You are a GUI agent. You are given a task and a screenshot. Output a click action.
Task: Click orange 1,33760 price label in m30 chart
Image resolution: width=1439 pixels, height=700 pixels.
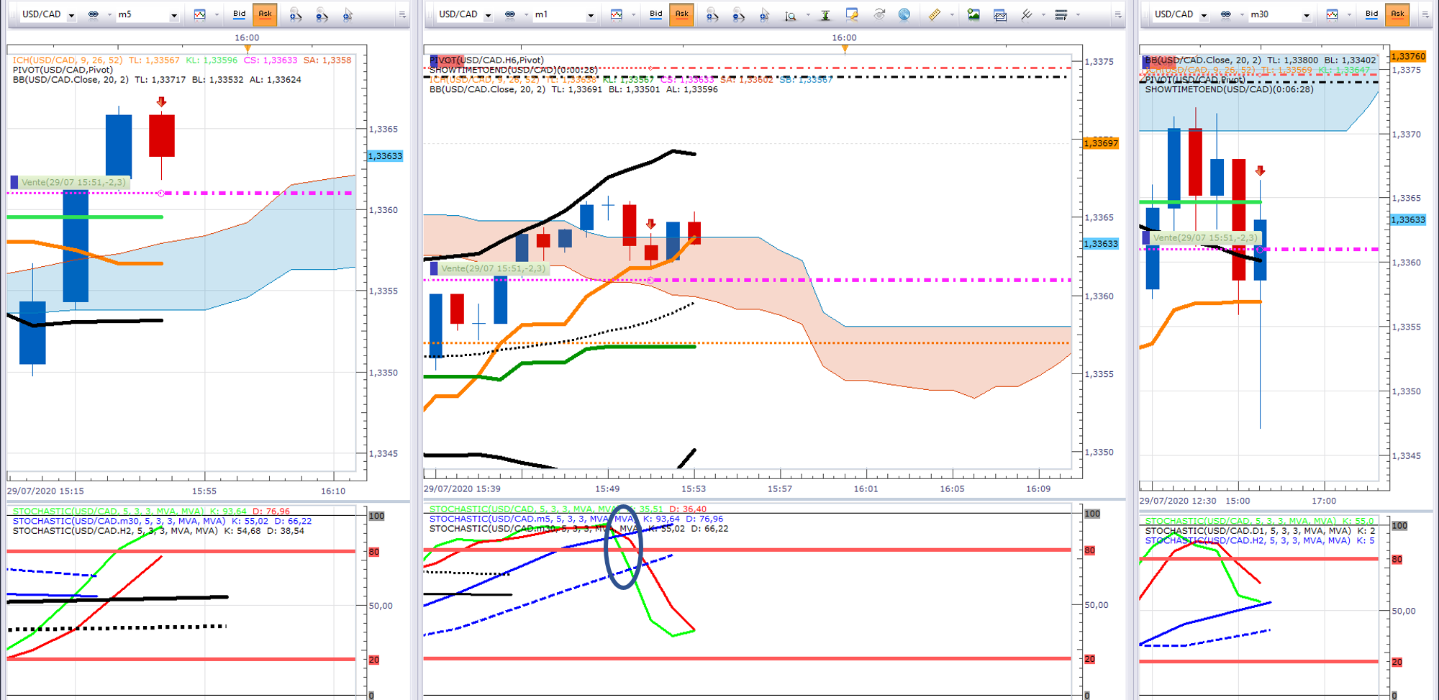pos(1408,56)
